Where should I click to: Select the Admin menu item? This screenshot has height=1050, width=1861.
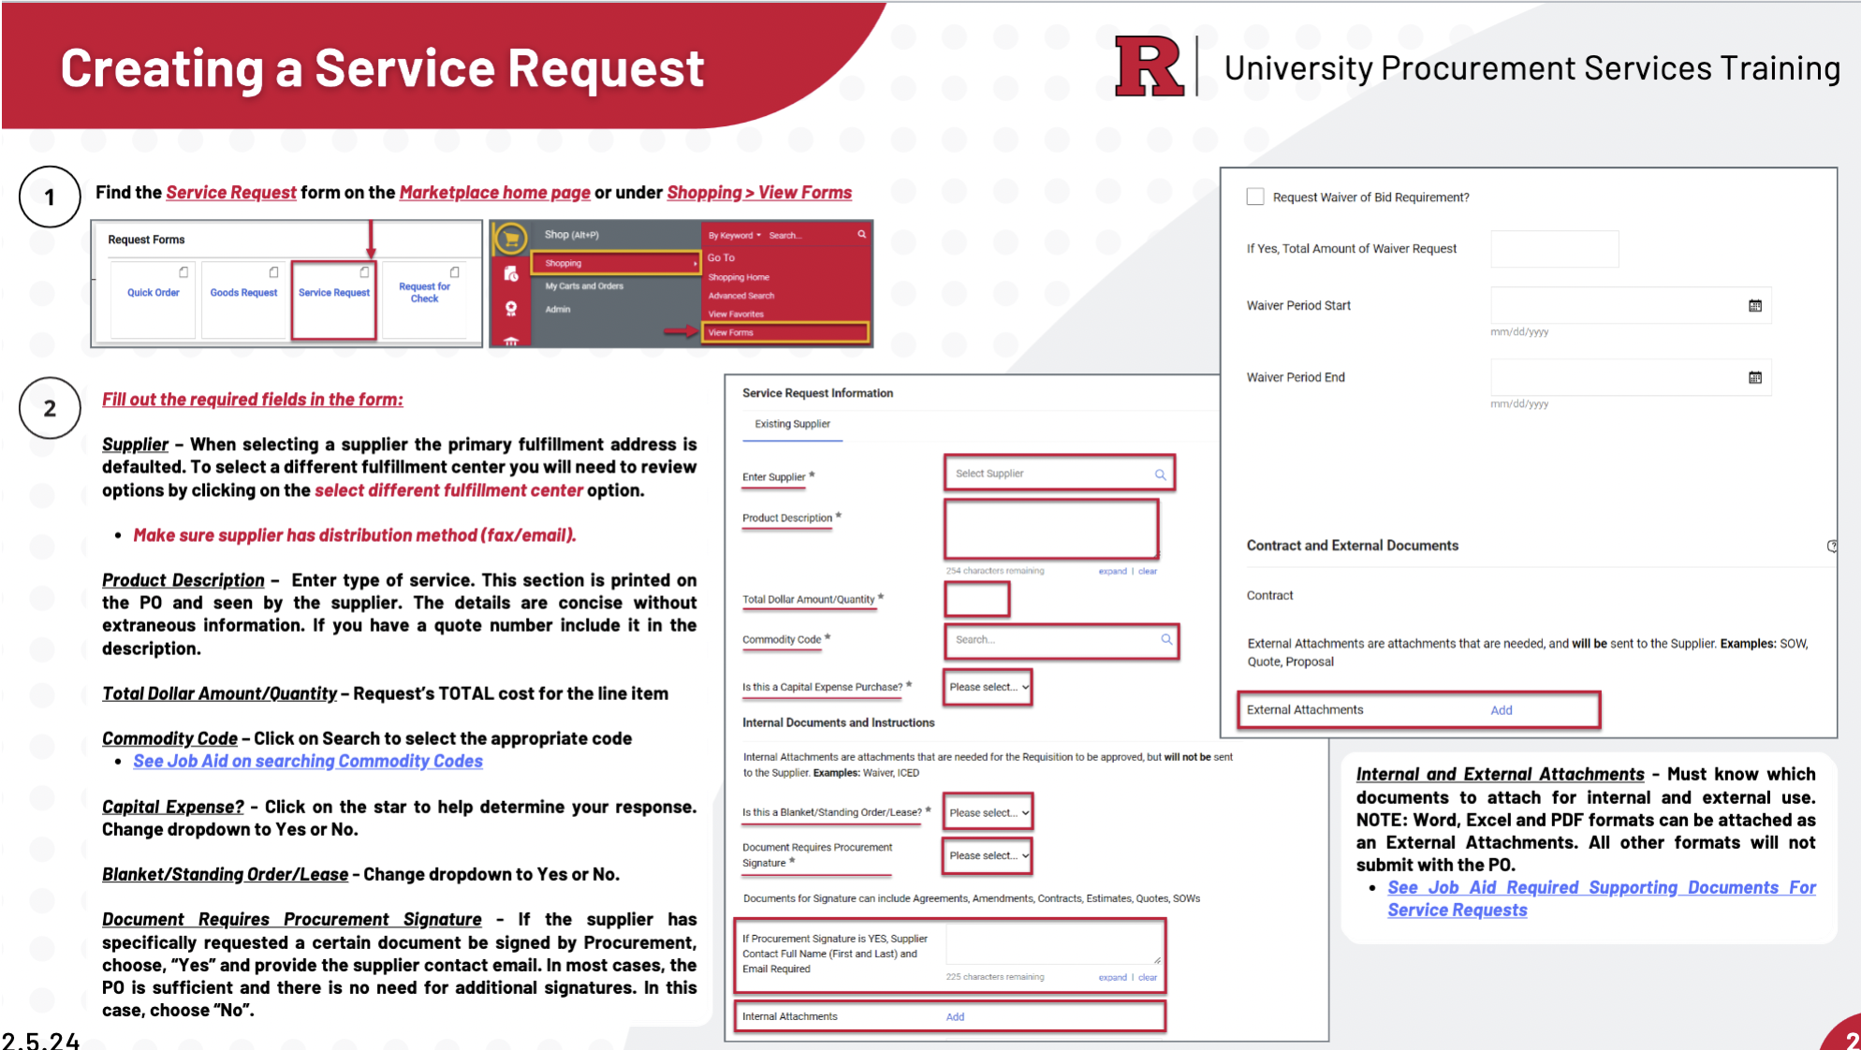pyautogui.click(x=558, y=309)
